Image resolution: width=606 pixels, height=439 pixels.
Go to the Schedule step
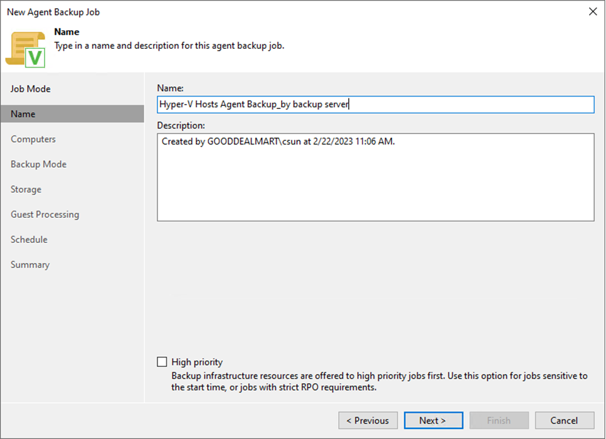(x=29, y=240)
